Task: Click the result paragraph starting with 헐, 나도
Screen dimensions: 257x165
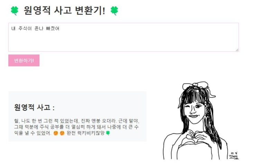Action: (x=76, y=127)
